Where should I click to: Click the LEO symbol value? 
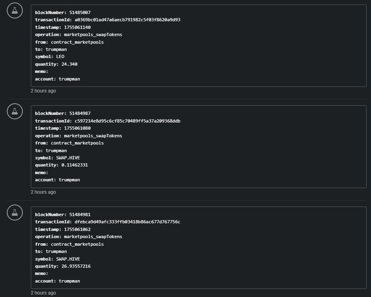click(60, 57)
